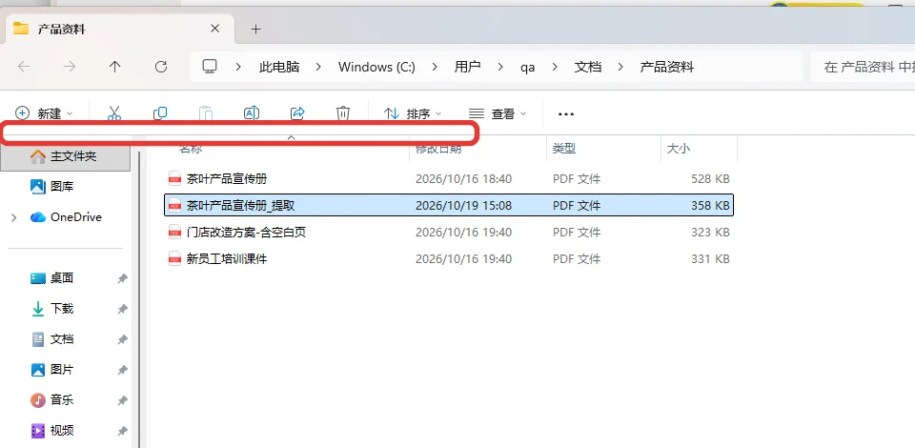Click the Rename icon in toolbar
The height and width of the screenshot is (448, 915).
251,113
